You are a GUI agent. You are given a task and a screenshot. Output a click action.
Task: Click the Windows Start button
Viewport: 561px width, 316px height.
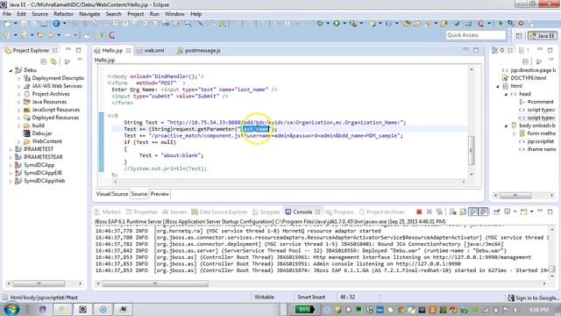pyautogui.click(x=11, y=309)
